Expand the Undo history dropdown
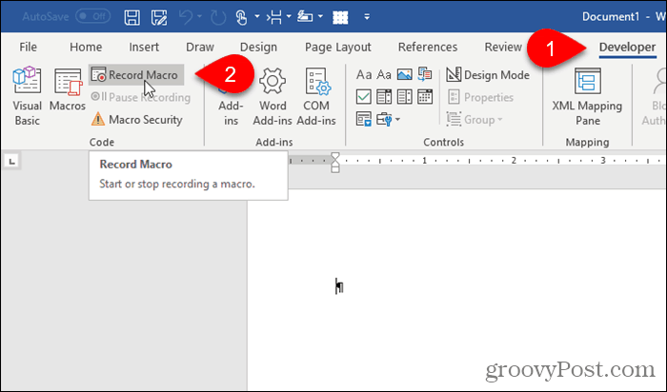This screenshot has width=667, height=392. (200, 17)
